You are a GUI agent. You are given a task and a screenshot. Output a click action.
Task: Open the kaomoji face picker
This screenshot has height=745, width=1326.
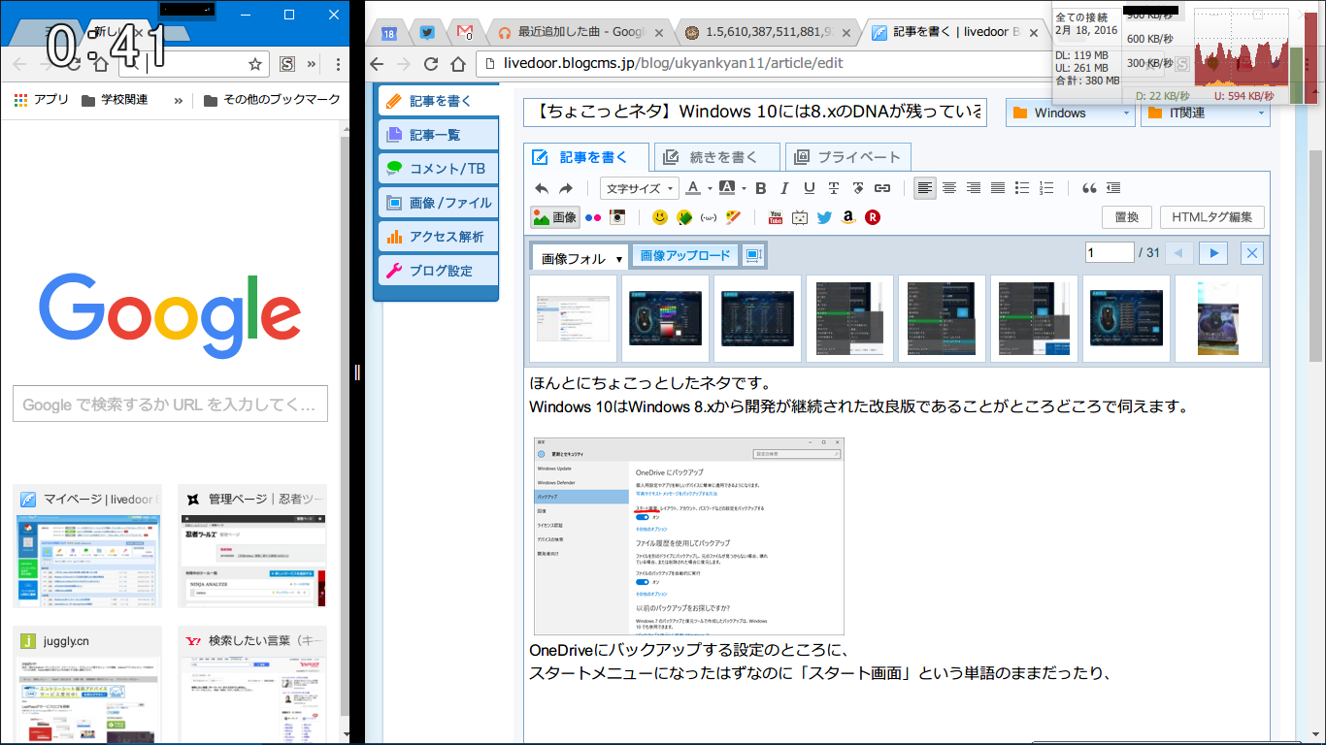(x=709, y=217)
